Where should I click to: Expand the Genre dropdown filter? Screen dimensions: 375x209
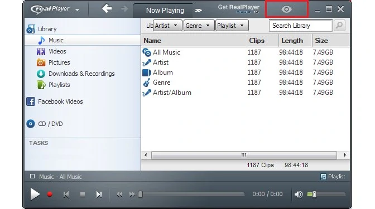[198, 26]
